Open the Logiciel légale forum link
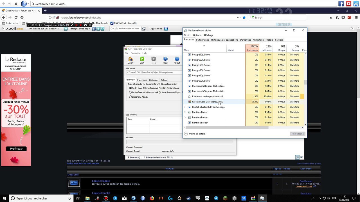Image resolution: width=360 pixels, height=202 pixels. [x=101, y=181]
